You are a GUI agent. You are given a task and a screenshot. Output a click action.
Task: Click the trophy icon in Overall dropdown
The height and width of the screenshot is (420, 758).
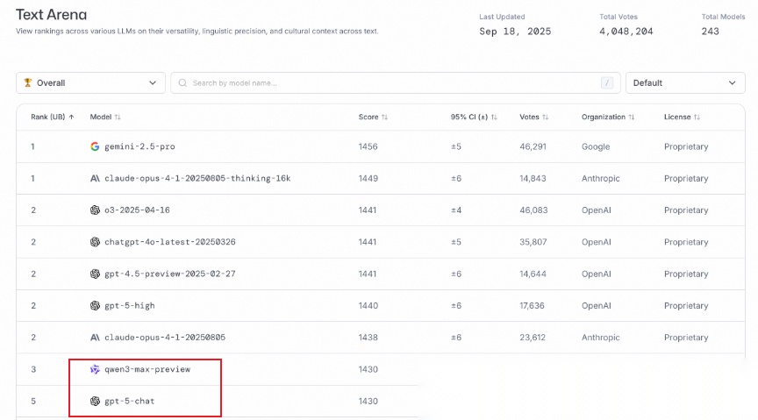[27, 82]
